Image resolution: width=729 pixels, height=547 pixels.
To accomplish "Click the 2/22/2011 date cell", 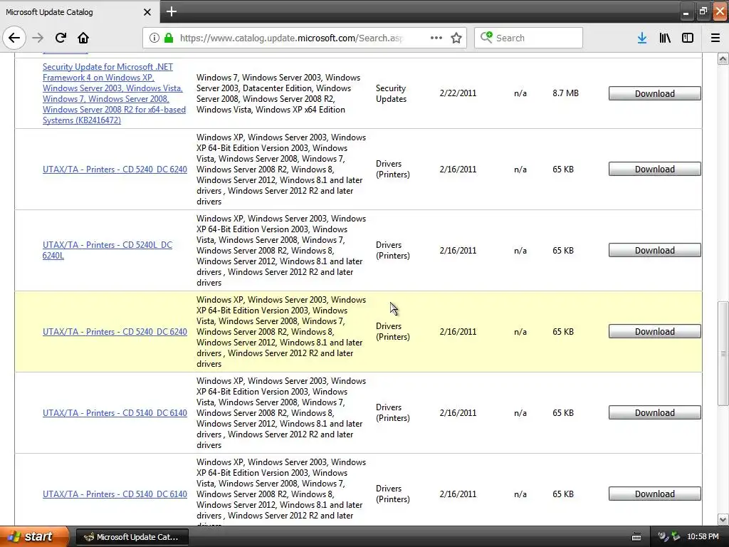I will 458,93.
